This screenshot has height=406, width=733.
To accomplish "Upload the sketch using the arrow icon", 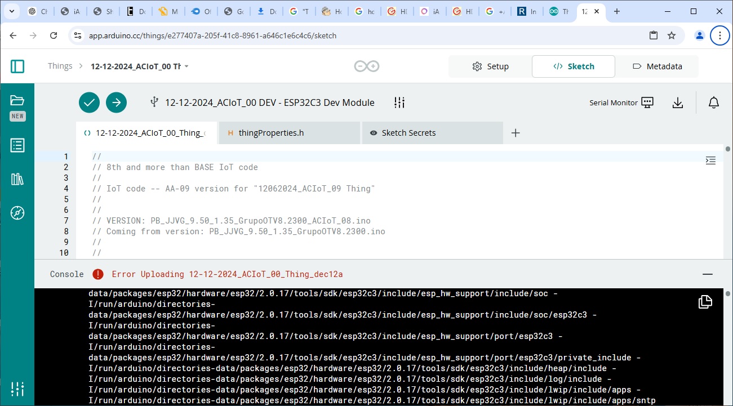I will (116, 102).
